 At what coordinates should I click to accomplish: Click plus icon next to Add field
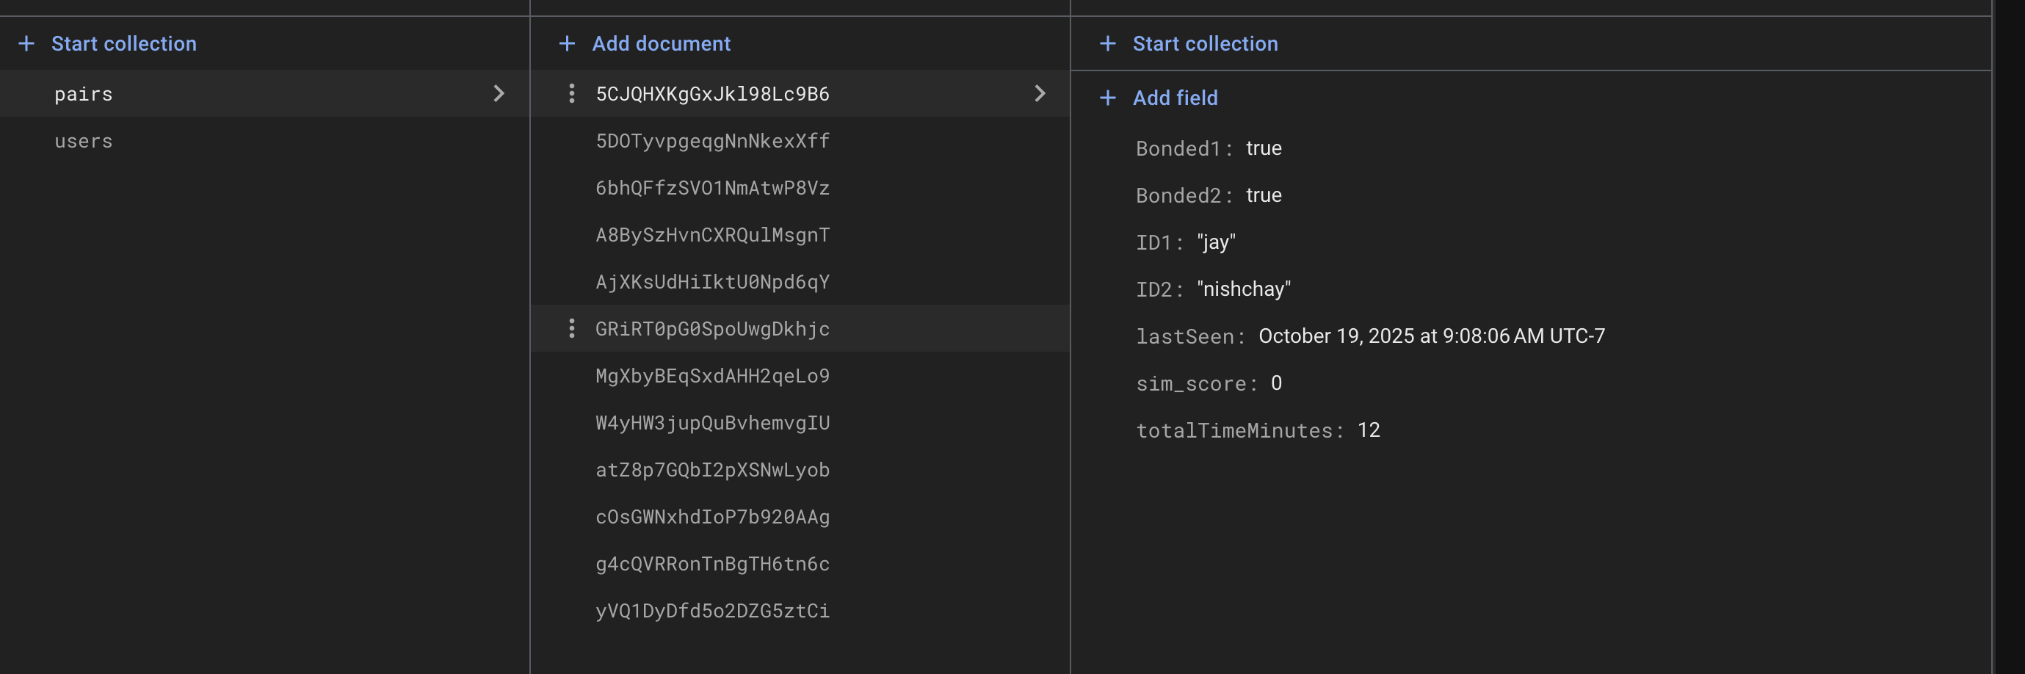(1106, 98)
